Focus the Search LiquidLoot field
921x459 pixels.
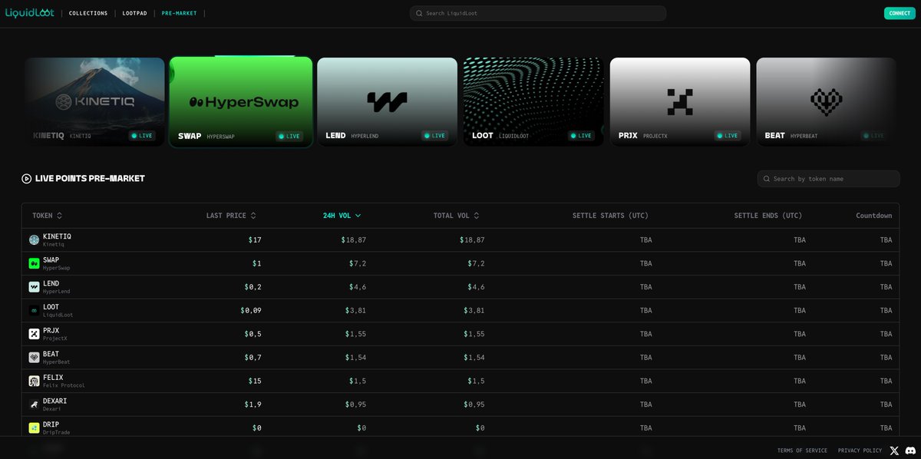pos(538,13)
